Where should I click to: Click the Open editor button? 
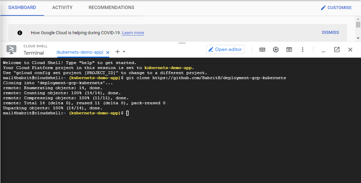pyautogui.click(x=225, y=49)
